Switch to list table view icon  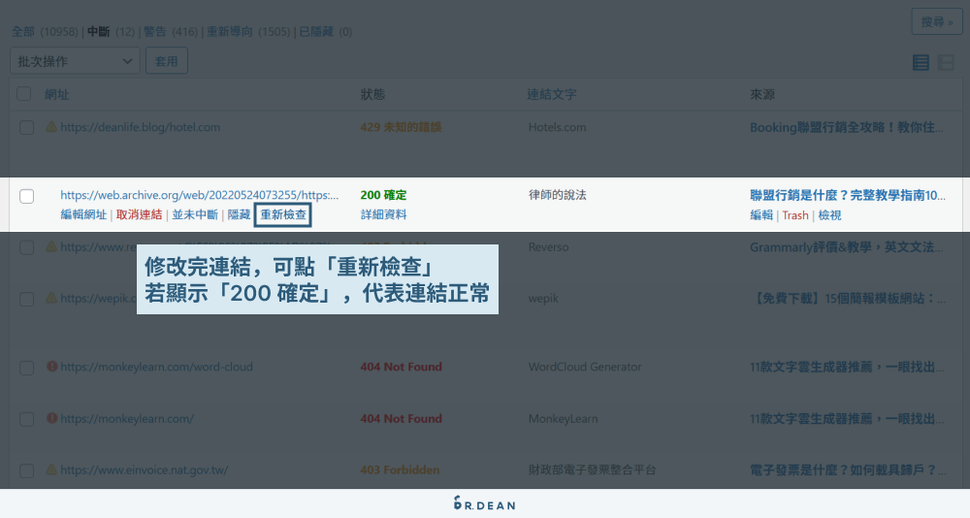point(921,62)
